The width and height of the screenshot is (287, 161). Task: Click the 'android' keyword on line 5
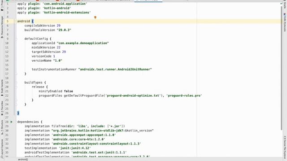pyautogui.click(x=23, y=21)
